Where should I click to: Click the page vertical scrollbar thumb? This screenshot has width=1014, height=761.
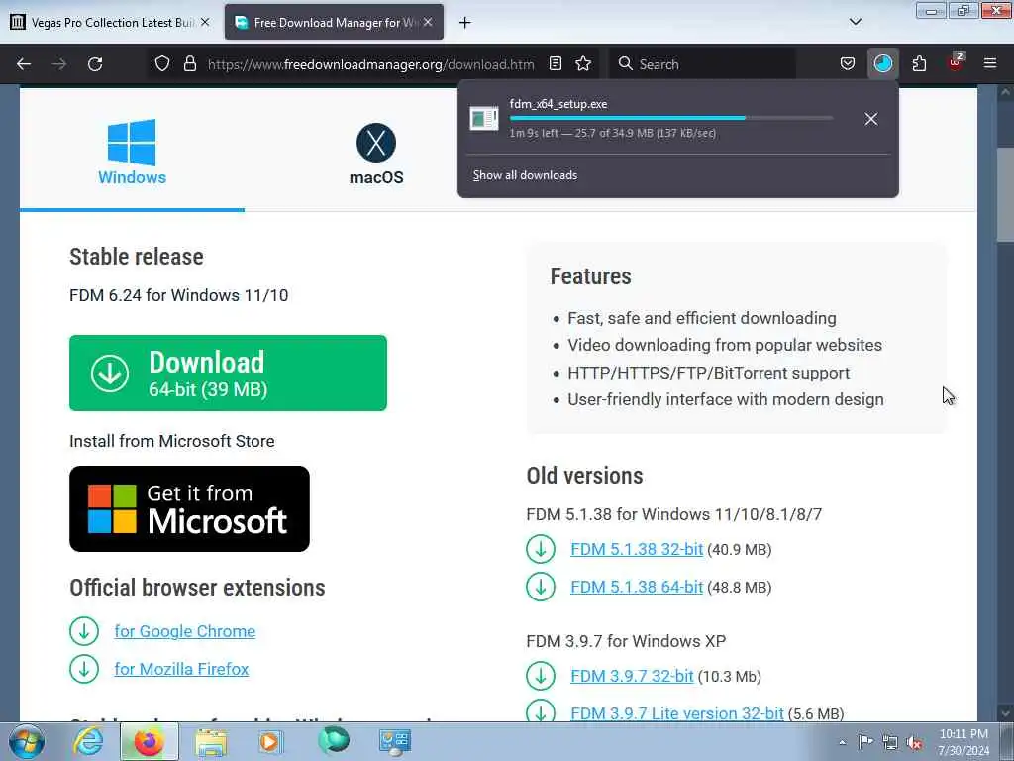tap(1005, 194)
